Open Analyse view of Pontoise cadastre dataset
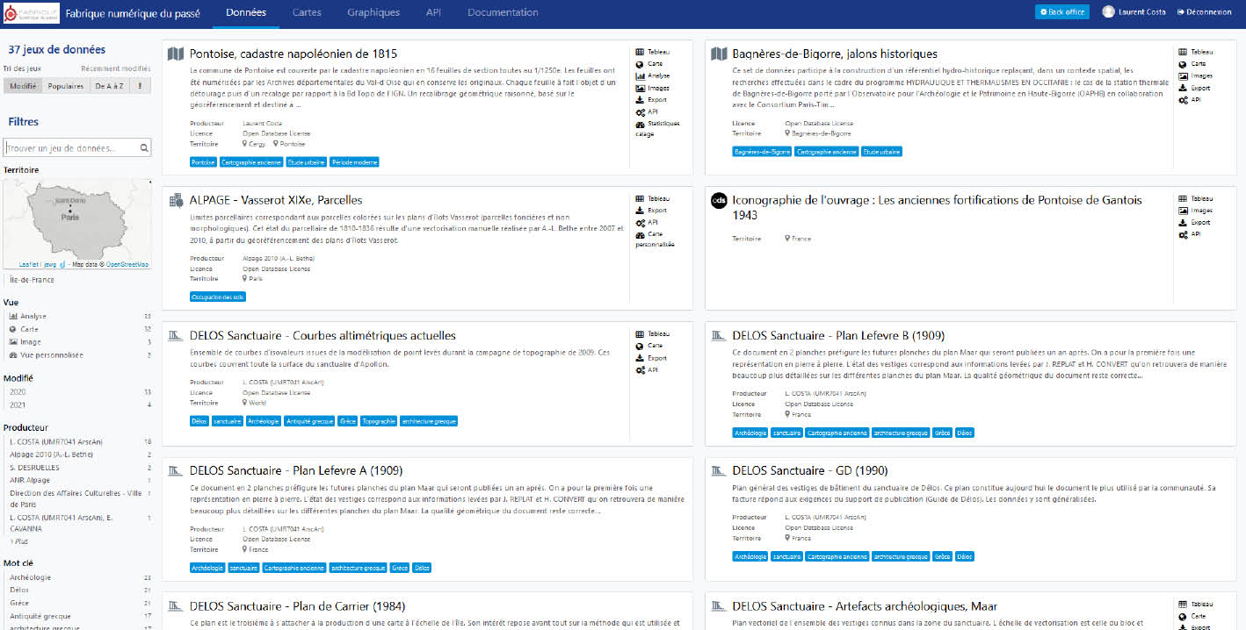 (651, 75)
